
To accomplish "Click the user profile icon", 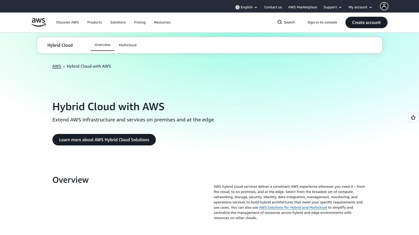I will (384, 6).
